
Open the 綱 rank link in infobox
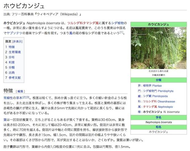click(139, 96)
